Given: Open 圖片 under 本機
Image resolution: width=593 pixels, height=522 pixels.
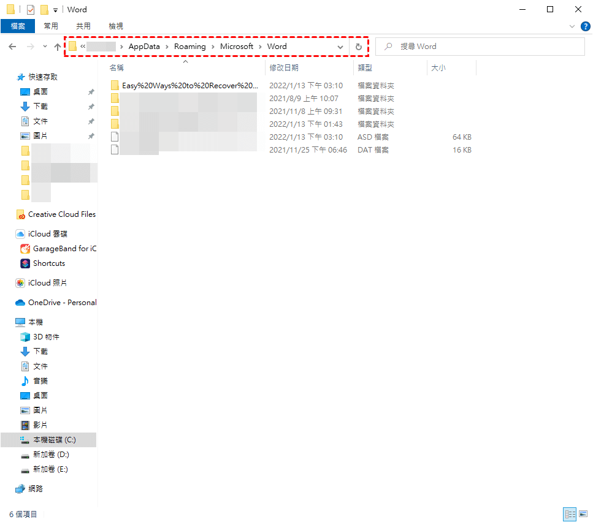Looking at the screenshot, I should (40, 411).
